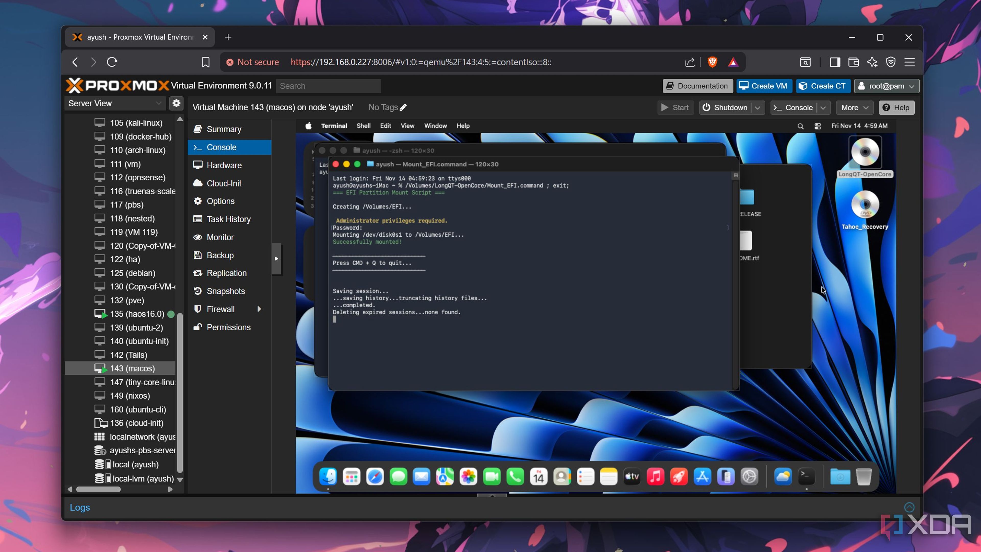
Task: Edit VM tags pencil icon
Action: point(403,107)
